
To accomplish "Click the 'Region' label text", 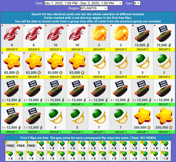I will (74, 8).
